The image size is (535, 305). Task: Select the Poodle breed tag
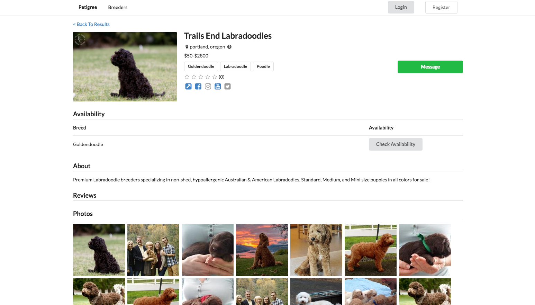tap(263, 66)
